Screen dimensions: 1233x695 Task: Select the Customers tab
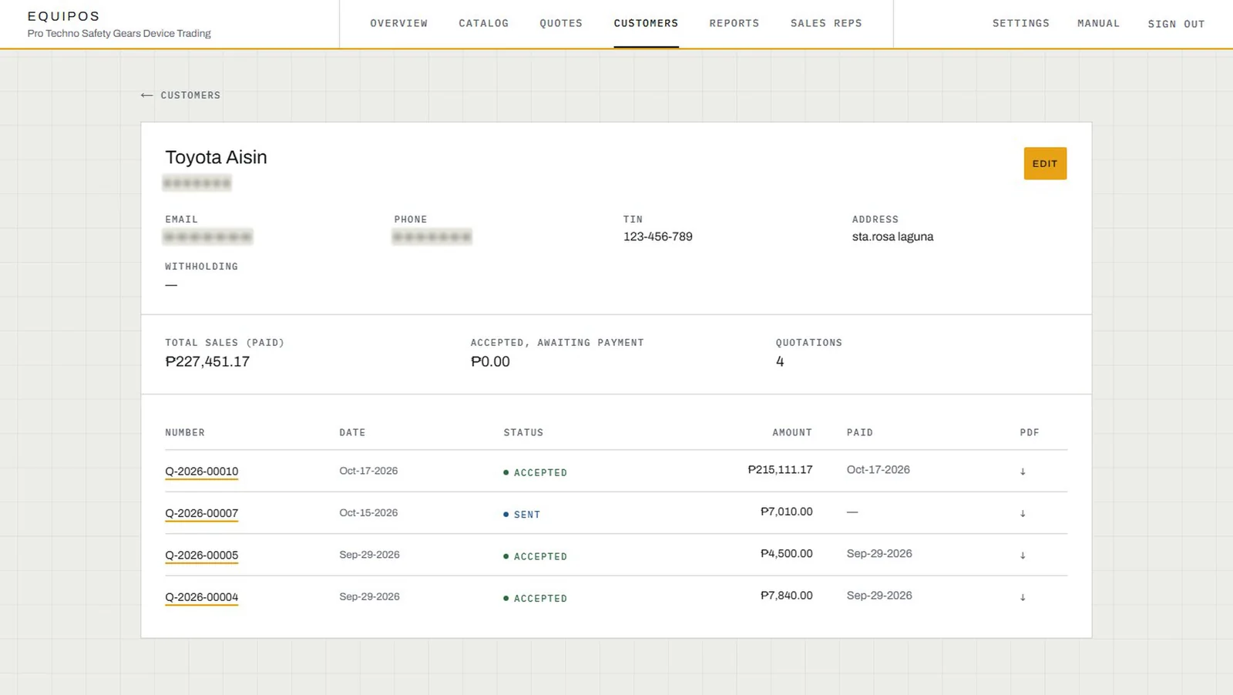point(646,23)
